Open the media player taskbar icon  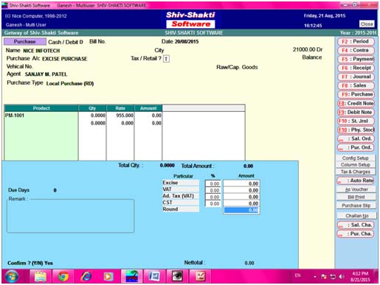coord(108,276)
